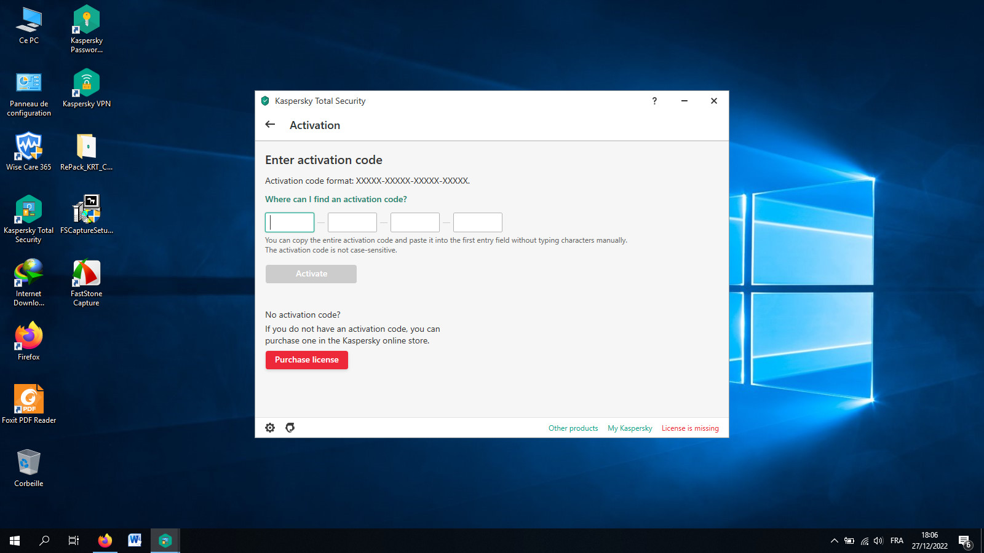
Task: Click the Kaspersky shield logo in title bar
Action: [265, 101]
